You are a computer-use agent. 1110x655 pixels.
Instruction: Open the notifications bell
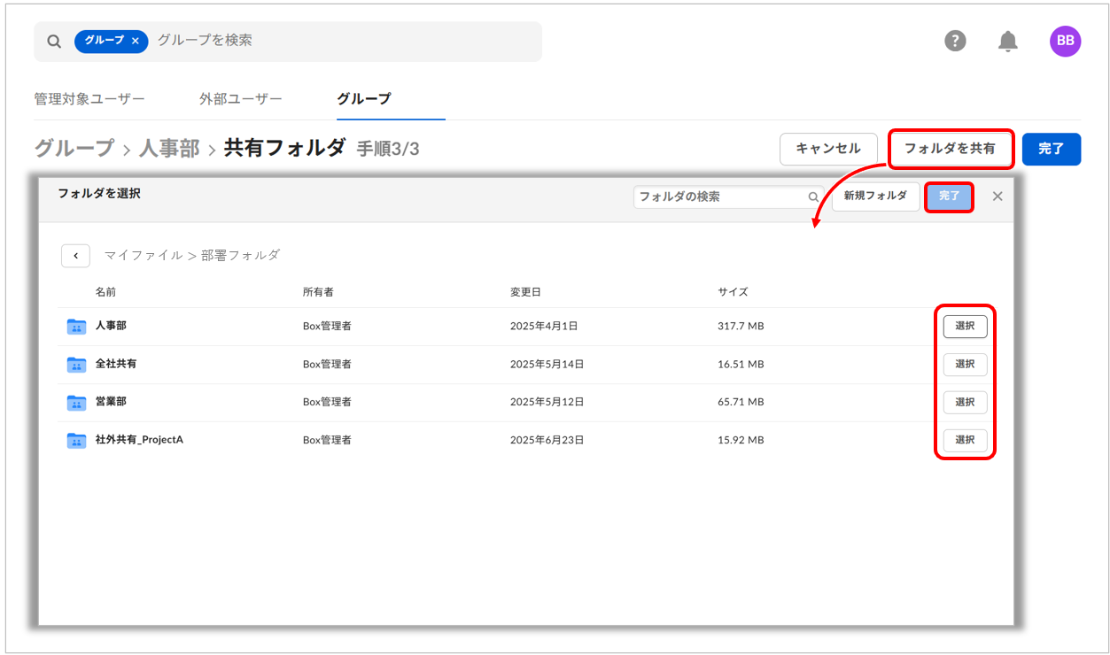(x=1007, y=41)
